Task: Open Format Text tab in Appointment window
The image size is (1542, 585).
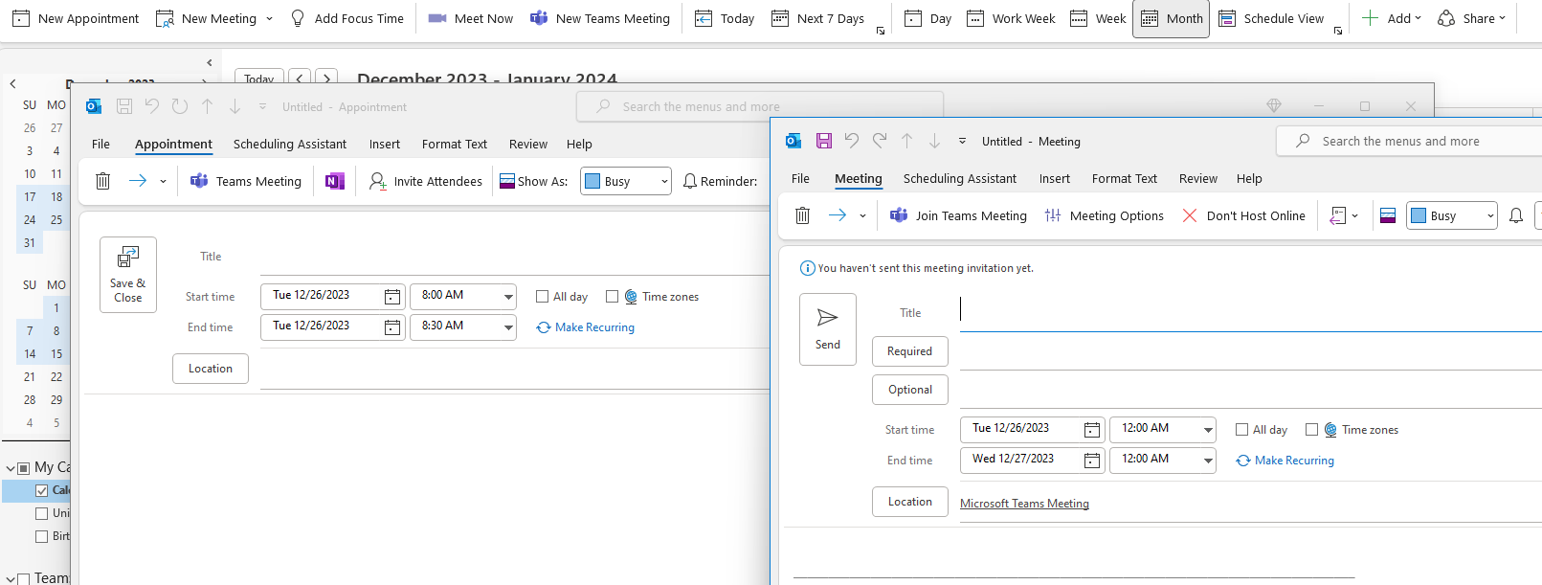Action: click(x=455, y=145)
